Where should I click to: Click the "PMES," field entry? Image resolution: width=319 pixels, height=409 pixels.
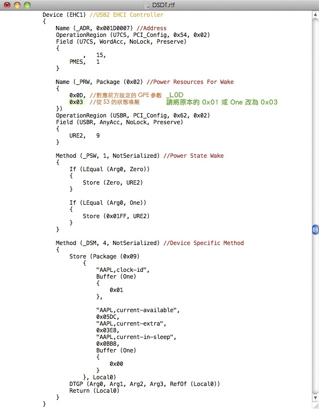click(x=78, y=62)
